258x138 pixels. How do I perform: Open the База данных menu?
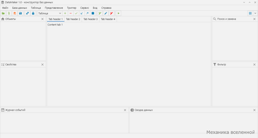coord(20,8)
